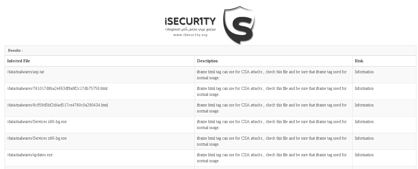Select the 781017d8ba2e663df9a9f2c17db75759.html file path
The height and width of the screenshot is (169, 418).
pos(57,88)
